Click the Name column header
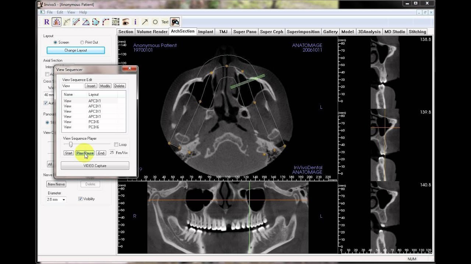The width and height of the screenshot is (471, 264). (x=74, y=95)
